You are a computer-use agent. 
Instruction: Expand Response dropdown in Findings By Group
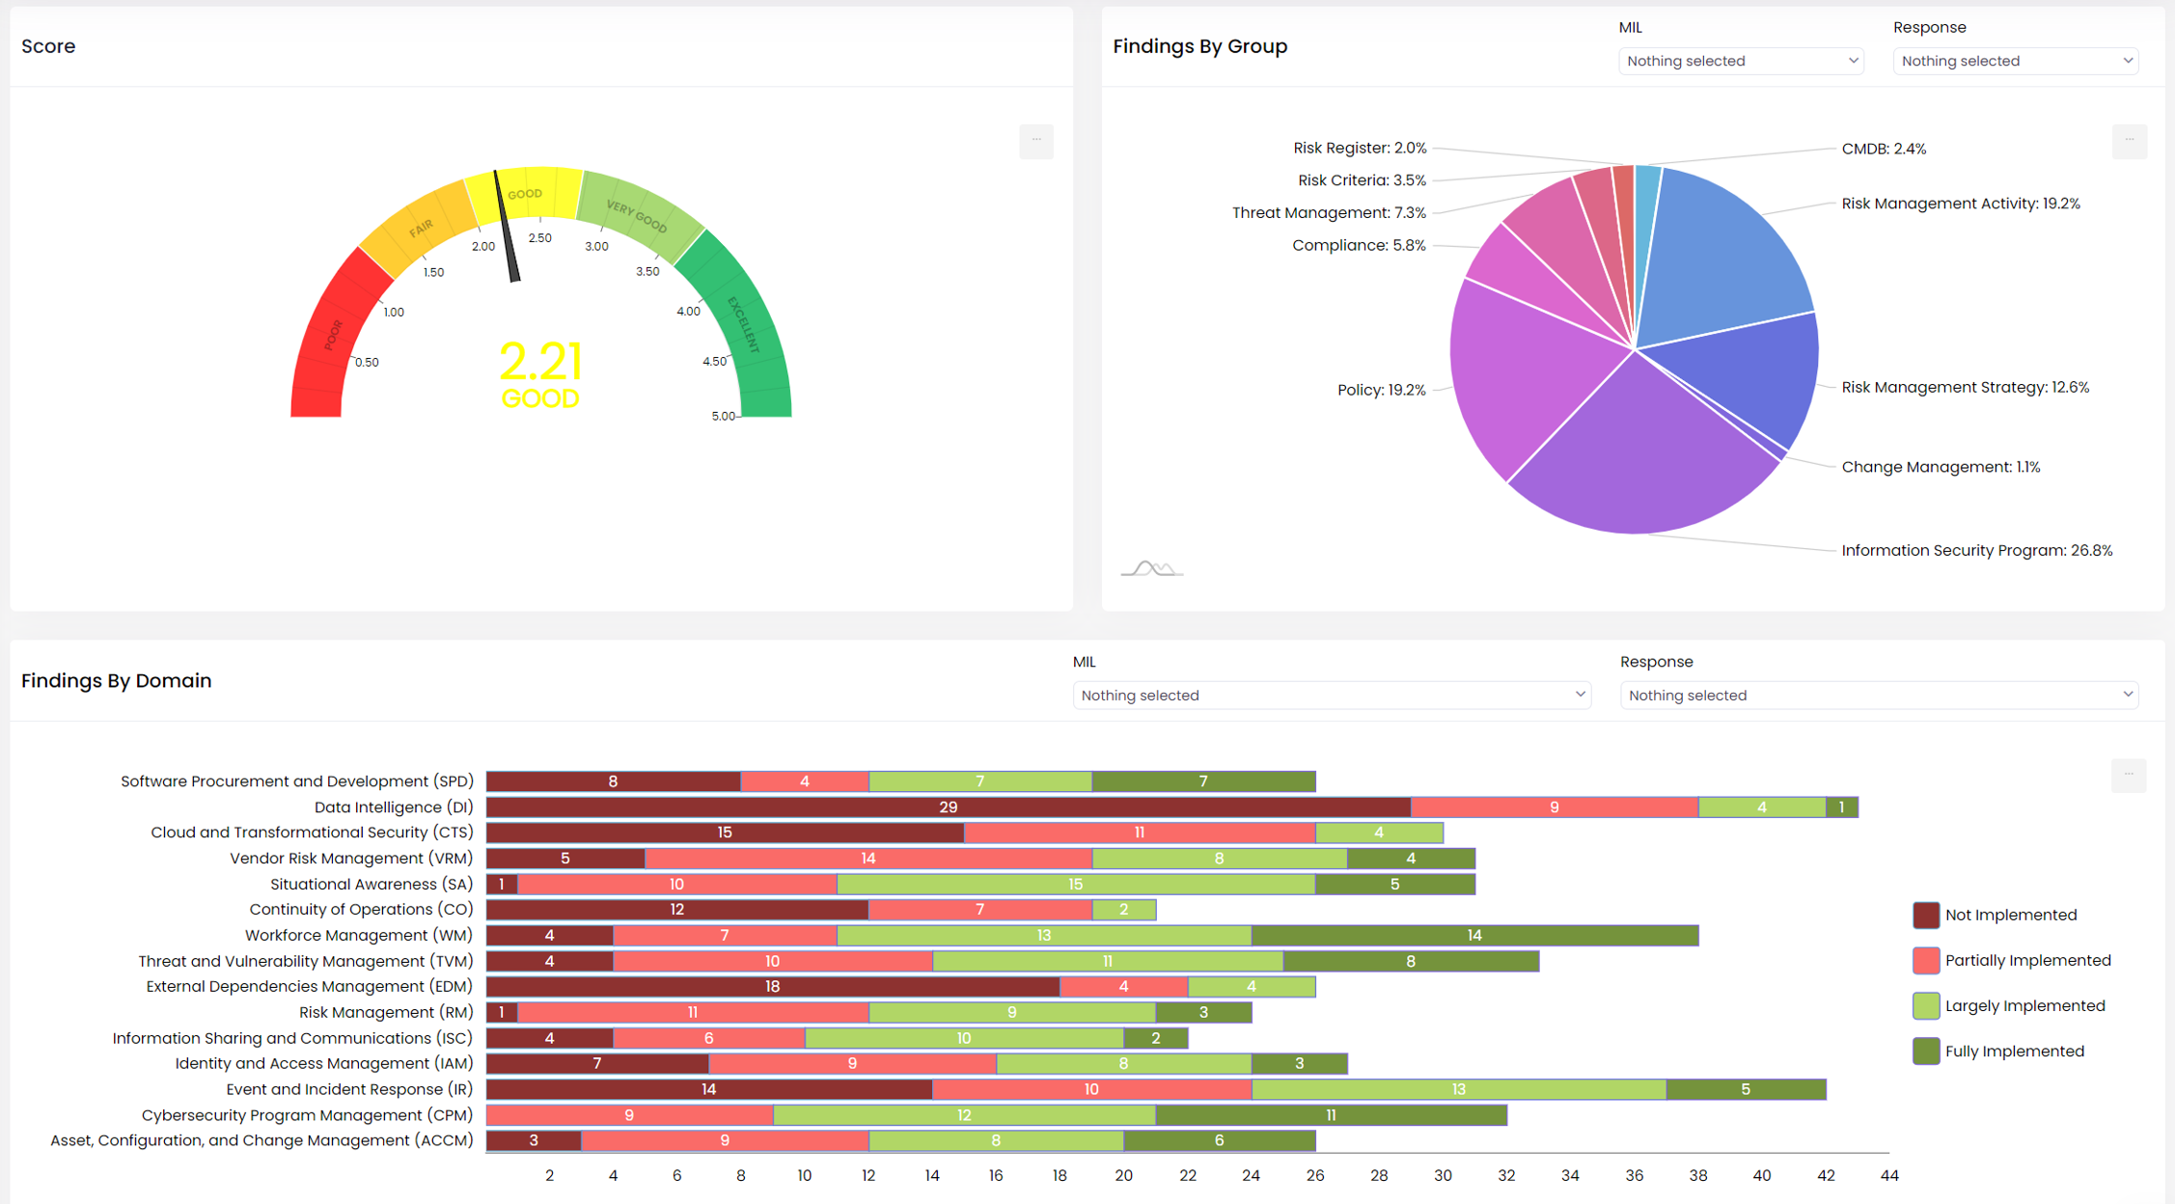[2015, 61]
